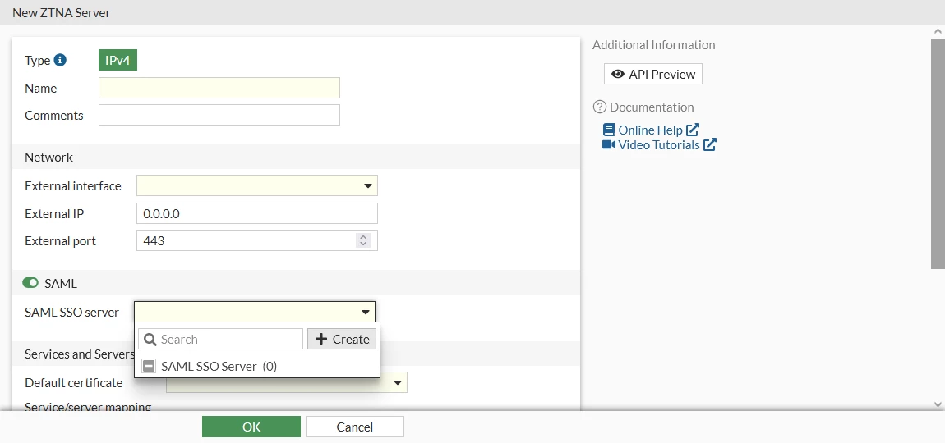Open API Preview
Screen dimensions: 945x443
(x=653, y=74)
